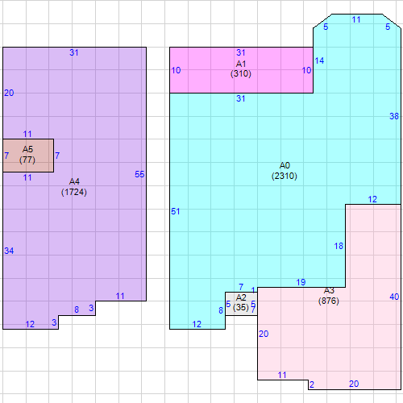Select the 11 dimension on A3's bottom edge
The image size is (403, 403).
[282, 375]
